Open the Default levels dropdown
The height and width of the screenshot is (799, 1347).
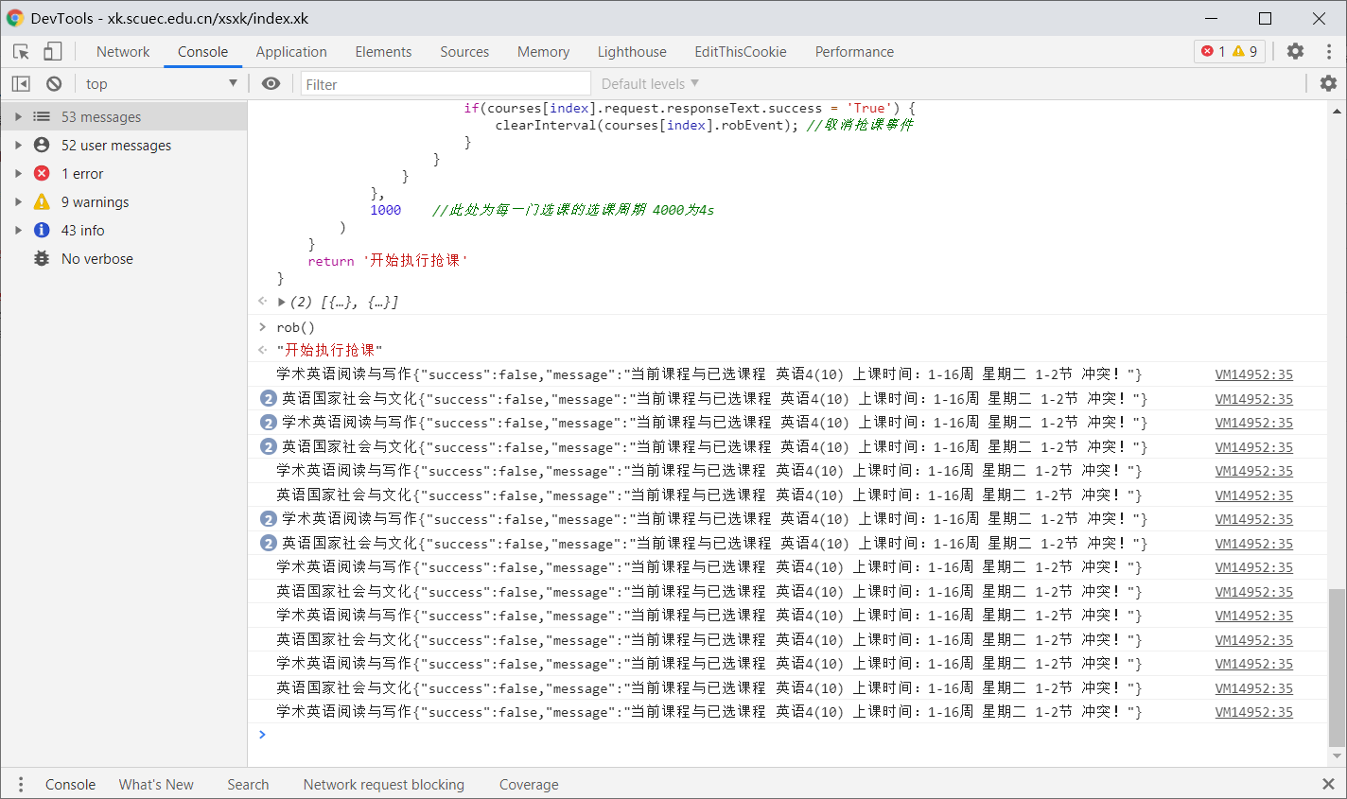(x=650, y=84)
